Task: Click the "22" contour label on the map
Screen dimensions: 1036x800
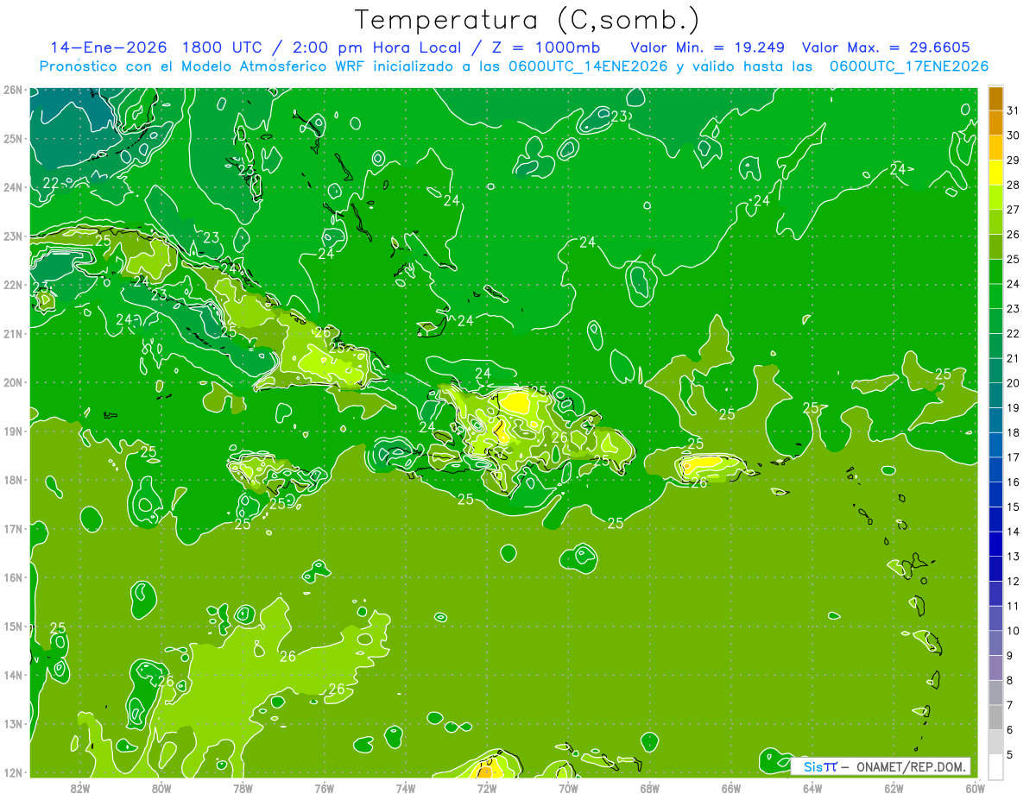Action: (x=51, y=183)
